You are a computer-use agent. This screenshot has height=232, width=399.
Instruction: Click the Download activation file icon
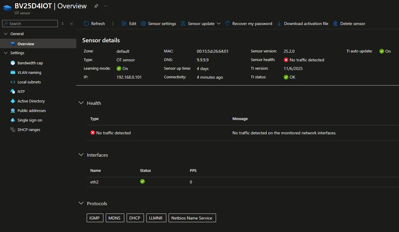[x=279, y=24]
